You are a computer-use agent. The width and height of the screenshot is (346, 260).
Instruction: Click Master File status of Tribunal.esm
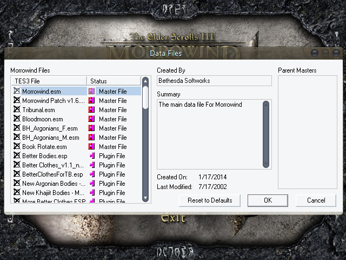pyautogui.click(x=113, y=110)
